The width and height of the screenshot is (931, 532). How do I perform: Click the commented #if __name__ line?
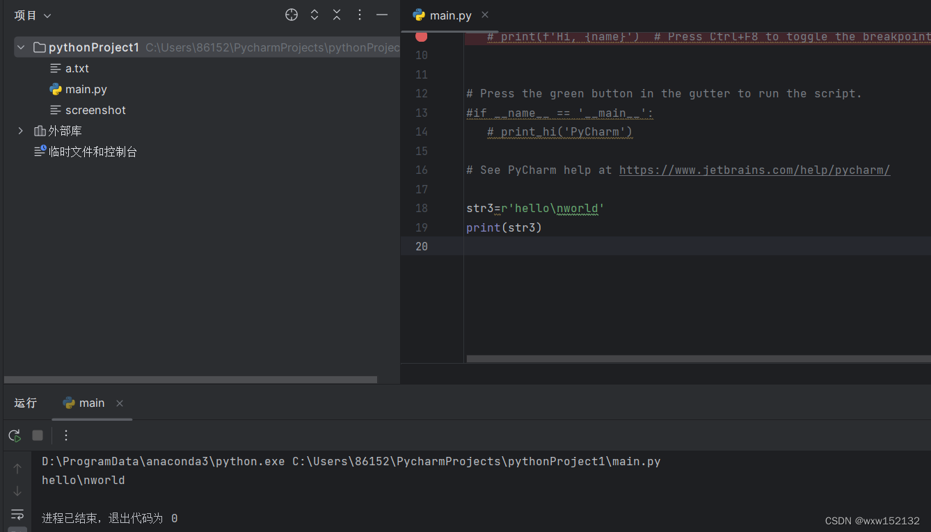click(x=559, y=113)
